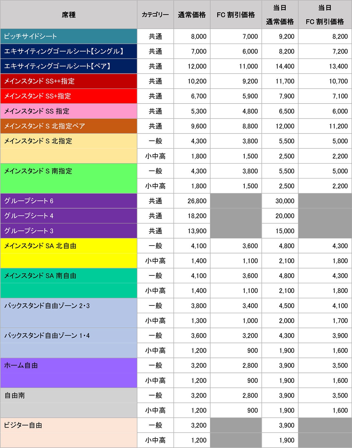Image resolution: width=352 pixels, height=448 pixels.
Task: Select エキサイティングゴールシート【シングル】 row label
Action: click(x=69, y=51)
